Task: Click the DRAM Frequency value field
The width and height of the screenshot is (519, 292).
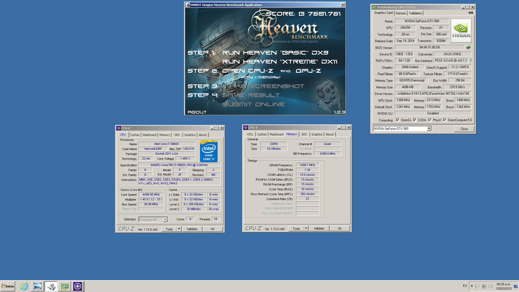Action: coord(307,165)
